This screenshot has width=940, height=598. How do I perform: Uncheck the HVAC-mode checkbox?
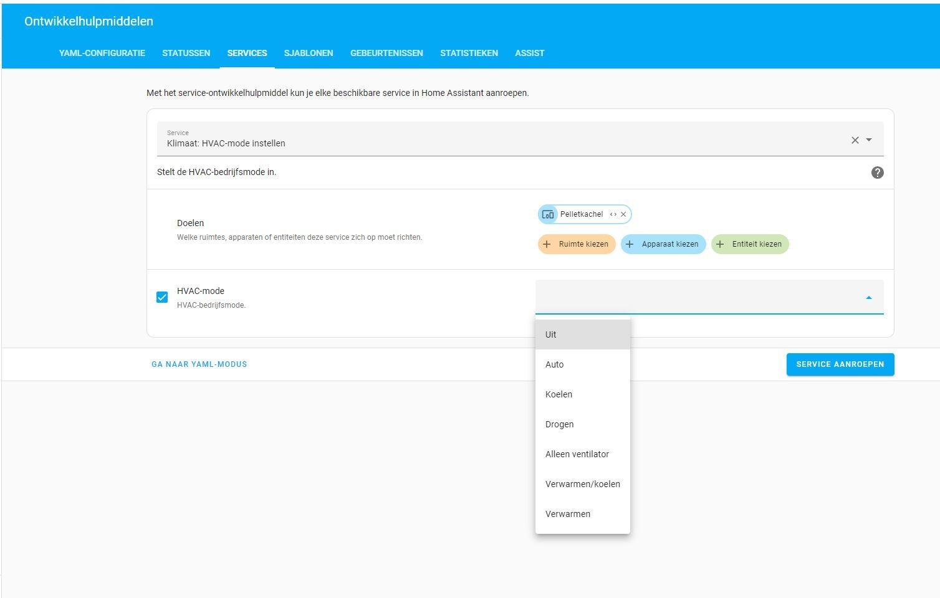tap(162, 297)
